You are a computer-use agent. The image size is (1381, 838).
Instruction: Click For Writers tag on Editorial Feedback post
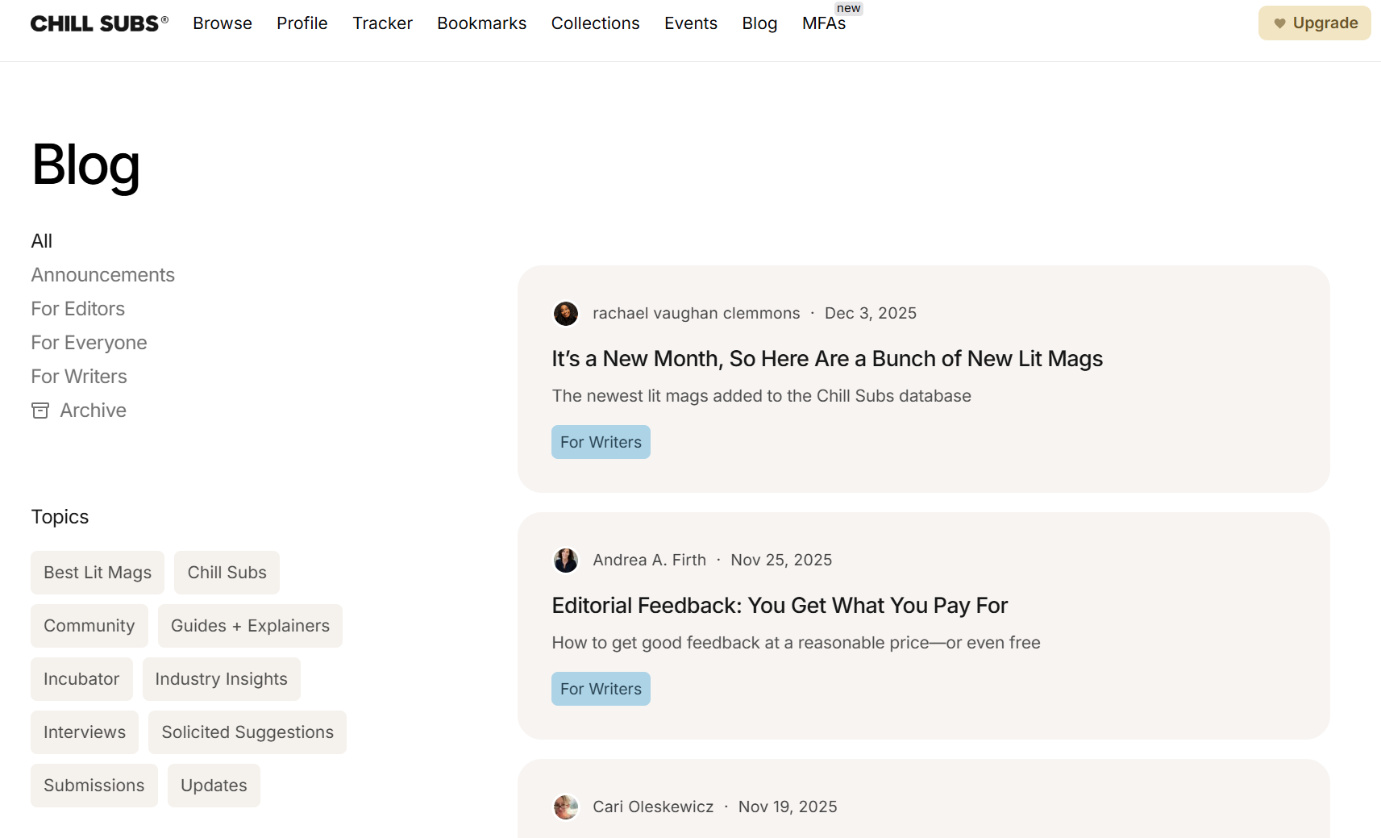click(601, 689)
